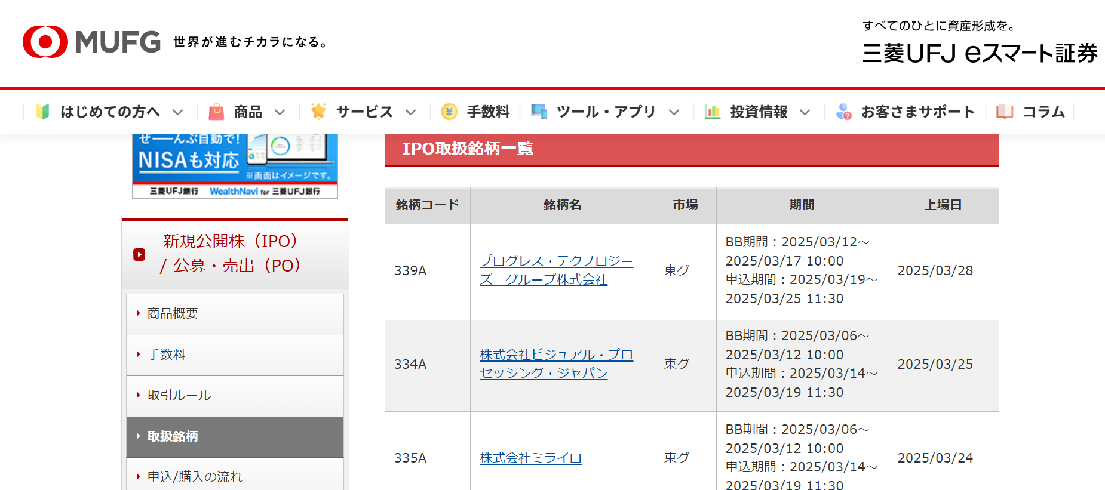Image resolution: width=1105 pixels, height=490 pixels.
Task: Open the 申込/購入の流れ sidebar item
Action: (195, 476)
